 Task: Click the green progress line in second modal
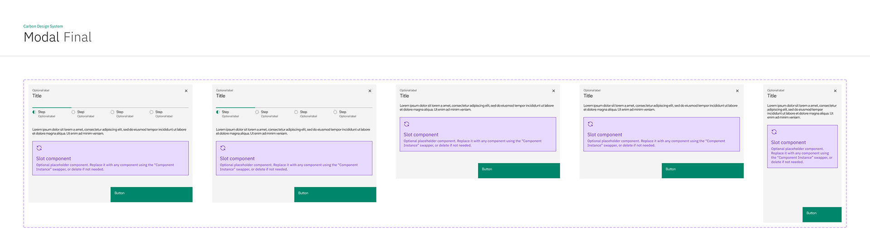pos(236,108)
